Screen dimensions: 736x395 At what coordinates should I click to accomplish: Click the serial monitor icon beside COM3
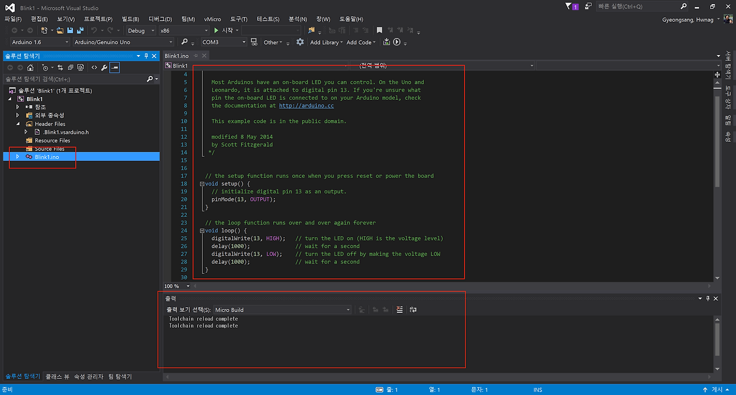pos(254,42)
